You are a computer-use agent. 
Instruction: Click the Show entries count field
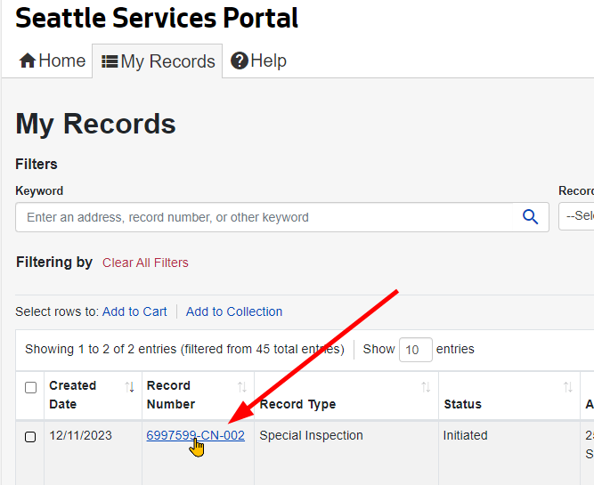coord(415,350)
